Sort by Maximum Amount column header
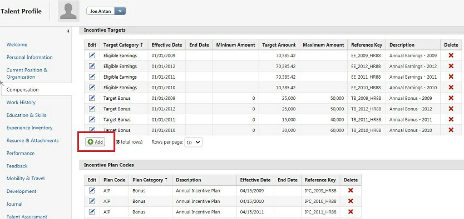This screenshot has width=464, height=219. [x=323, y=45]
